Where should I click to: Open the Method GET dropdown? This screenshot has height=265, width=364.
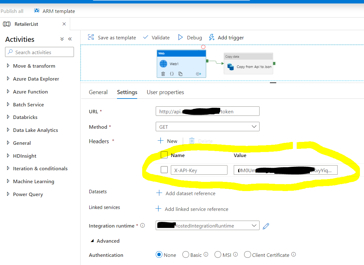point(208,127)
